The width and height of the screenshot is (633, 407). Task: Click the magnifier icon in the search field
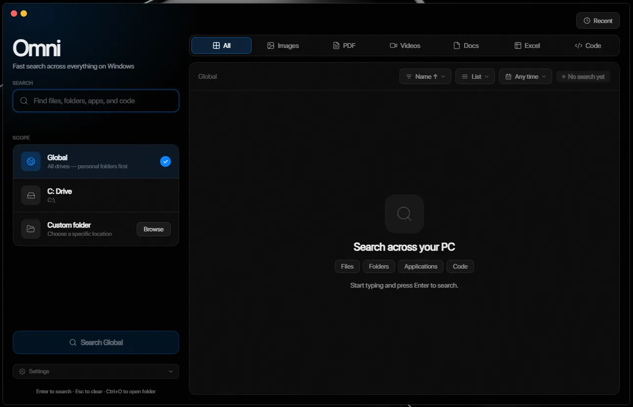[x=24, y=101]
